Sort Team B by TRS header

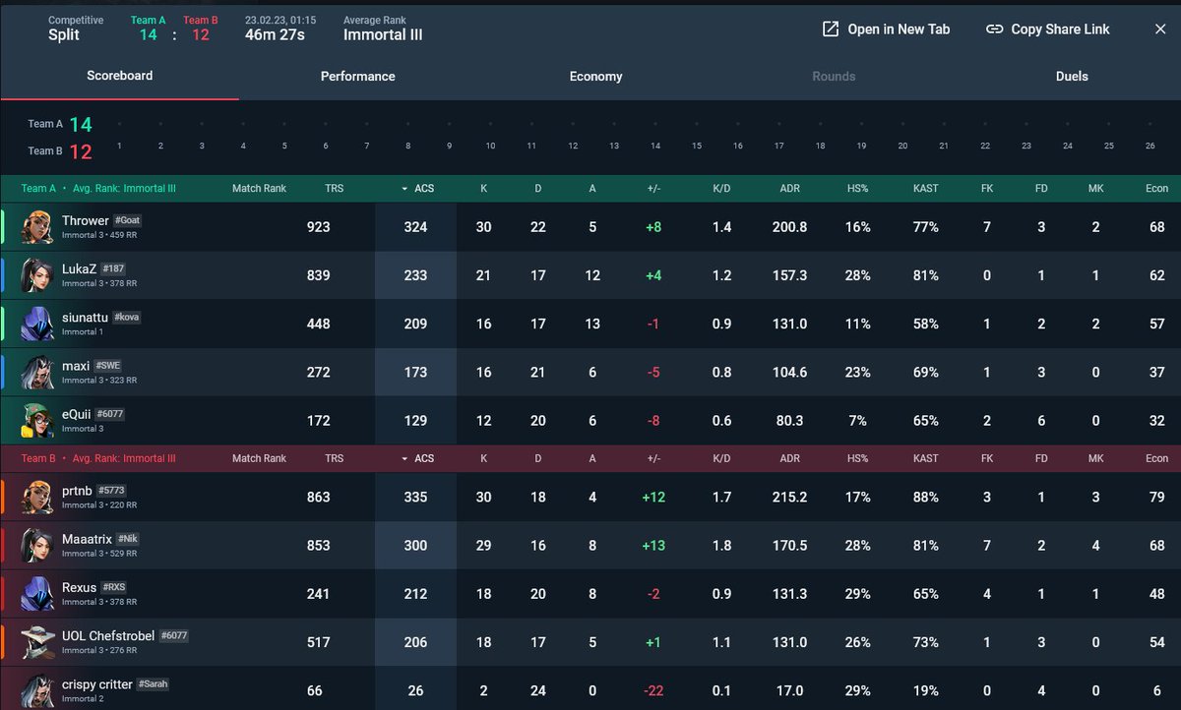coord(334,458)
